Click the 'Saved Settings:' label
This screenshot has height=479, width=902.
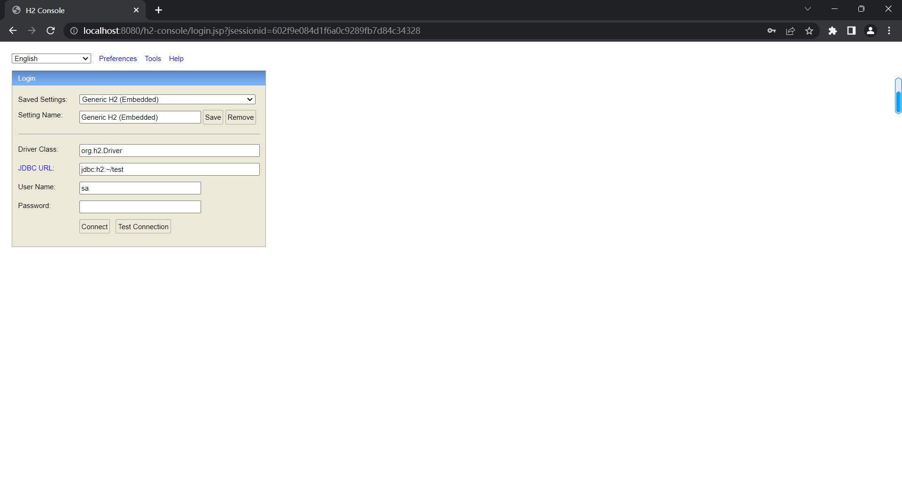pos(43,99)
